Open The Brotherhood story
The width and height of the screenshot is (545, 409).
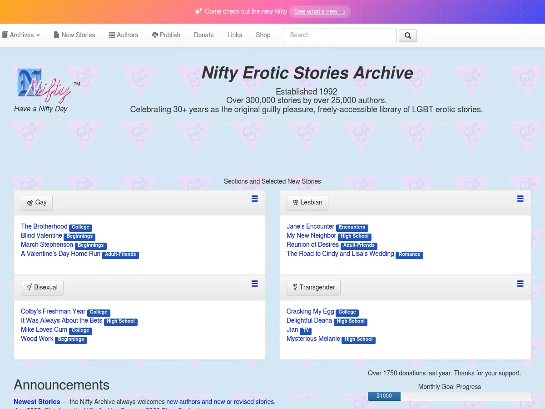click(44, 226)
